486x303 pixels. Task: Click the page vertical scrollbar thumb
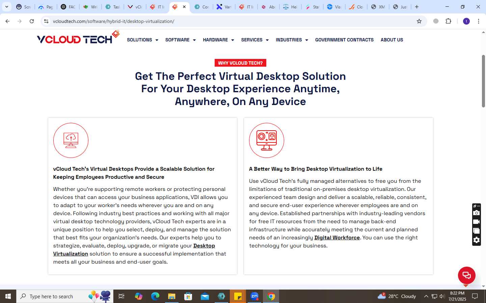point(483,81)
